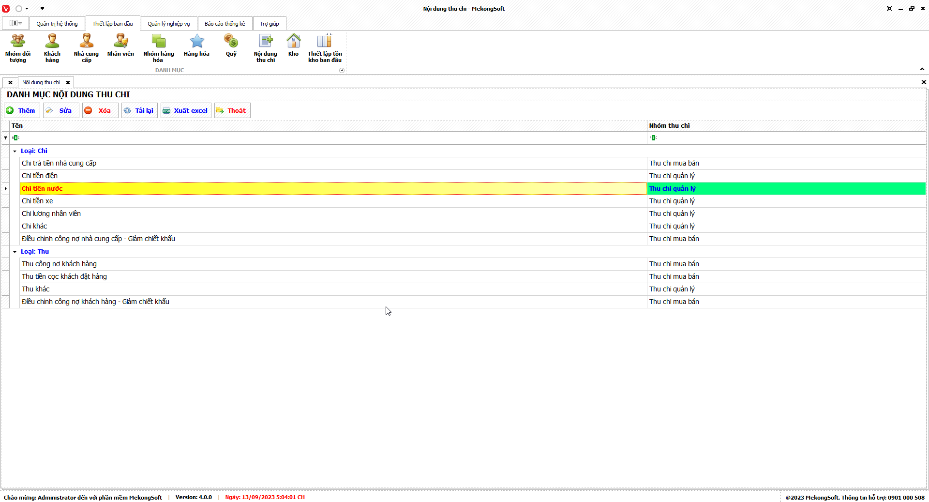Screen dimensions: 929x502
Task: Open the Trợ giúp tab
Action: point(270,24)
